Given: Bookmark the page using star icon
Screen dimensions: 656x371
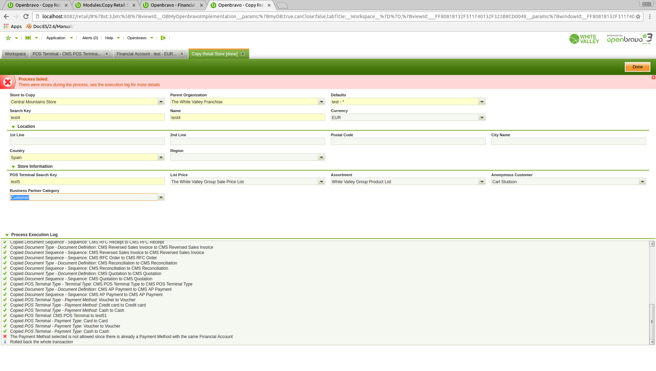Looking at the screenshot, I should (x=638, y=16).
